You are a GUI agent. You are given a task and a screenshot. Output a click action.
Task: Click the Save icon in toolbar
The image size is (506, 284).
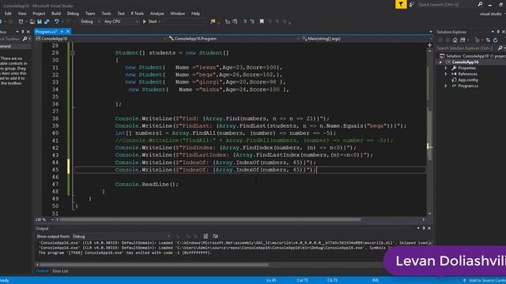[40, 21]
